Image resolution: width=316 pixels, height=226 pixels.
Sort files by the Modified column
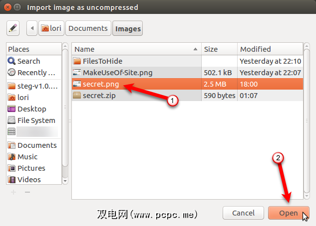point(270,49)
